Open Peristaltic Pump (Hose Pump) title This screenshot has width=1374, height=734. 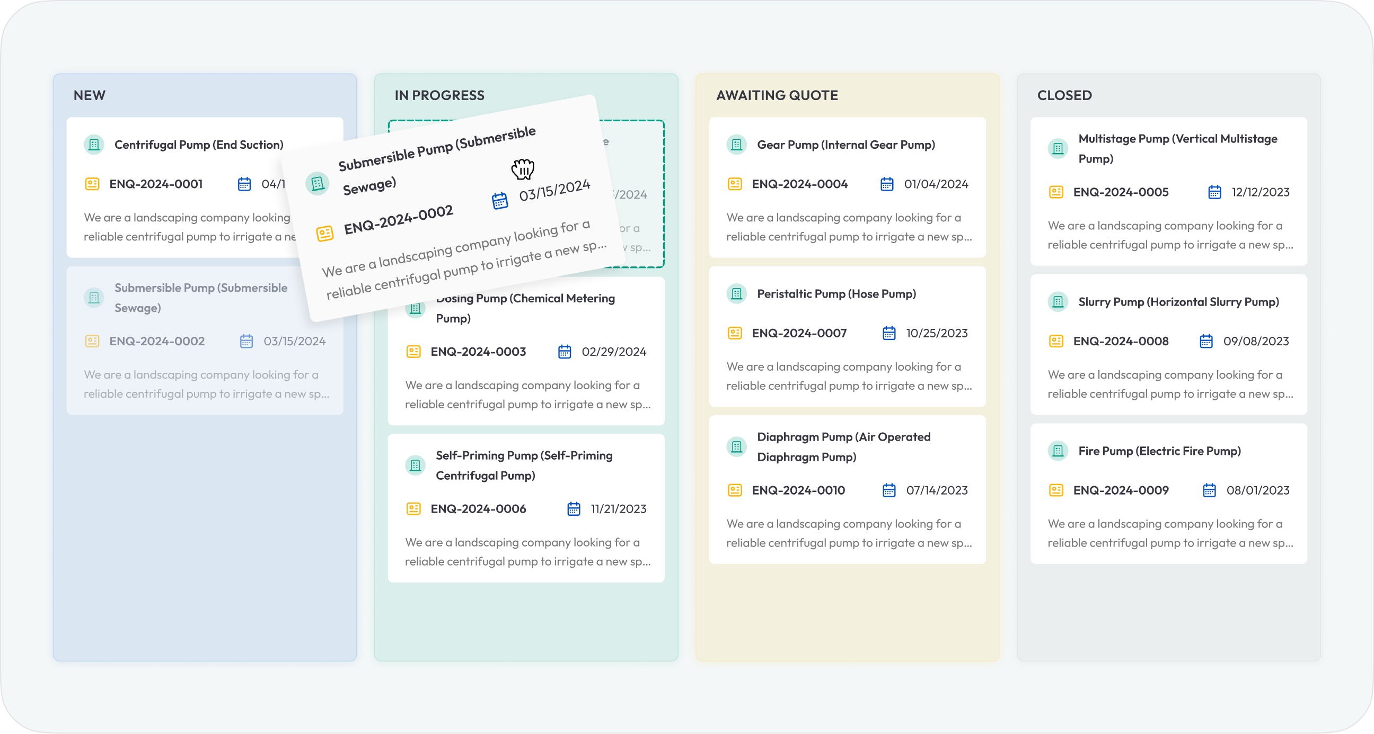point(836,294)
